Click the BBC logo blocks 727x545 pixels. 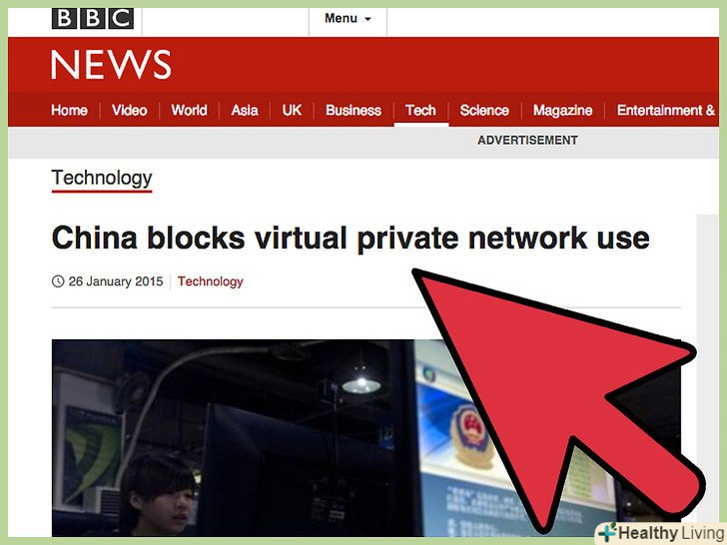[x=93, y=19]
